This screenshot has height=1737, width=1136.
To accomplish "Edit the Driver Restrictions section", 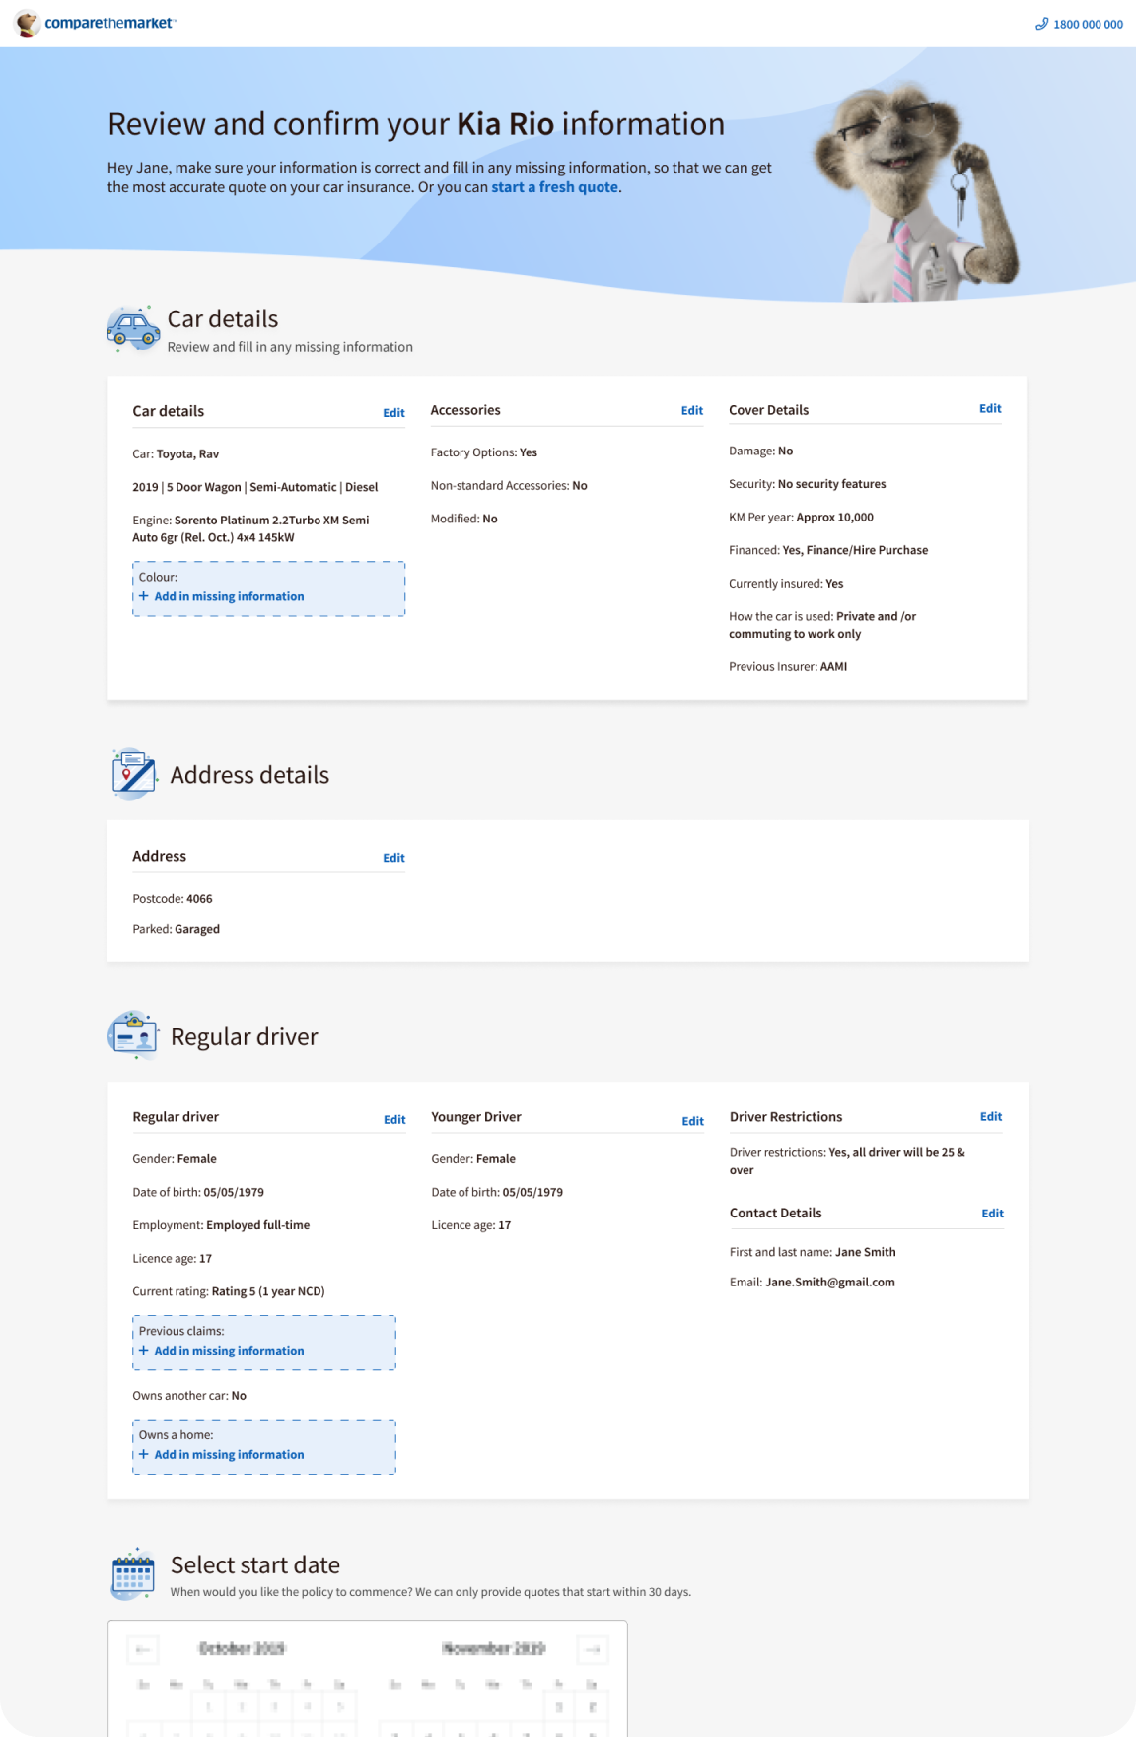I will click(x=990, y=1117).
